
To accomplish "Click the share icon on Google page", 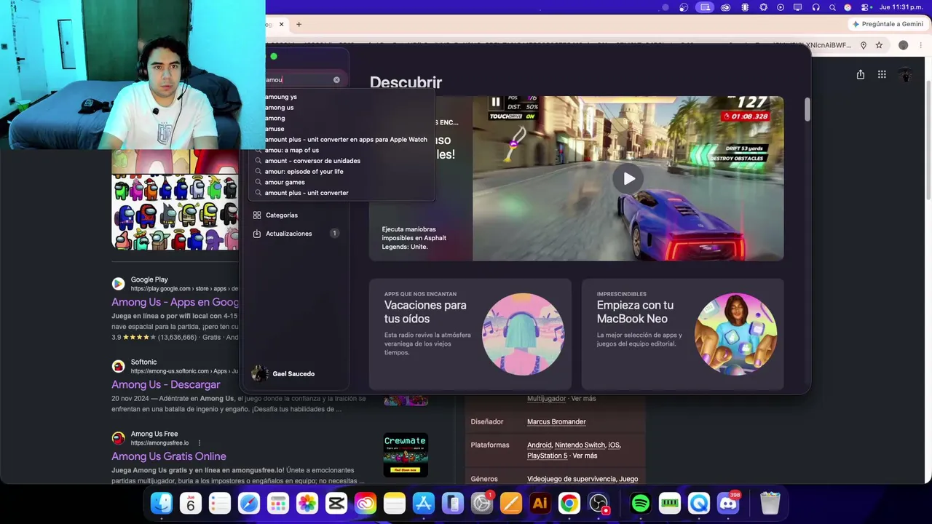I will (x=861, y=74).
